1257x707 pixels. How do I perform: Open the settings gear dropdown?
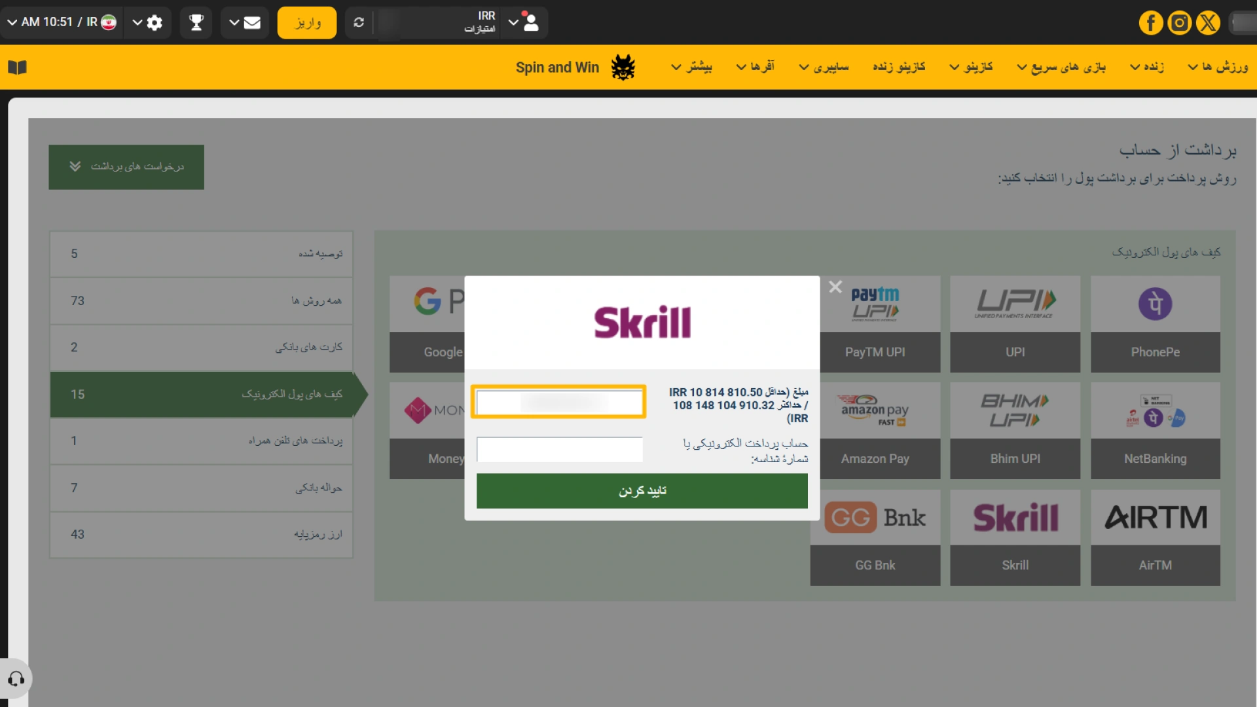(x=147, y=22)
